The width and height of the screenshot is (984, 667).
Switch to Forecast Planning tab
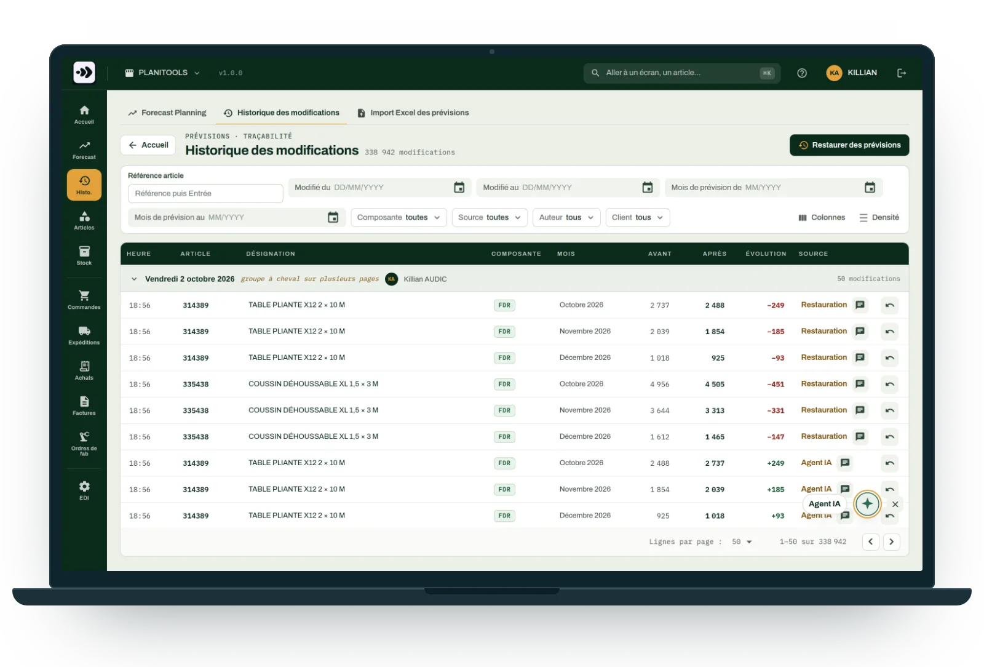[167, 113]
